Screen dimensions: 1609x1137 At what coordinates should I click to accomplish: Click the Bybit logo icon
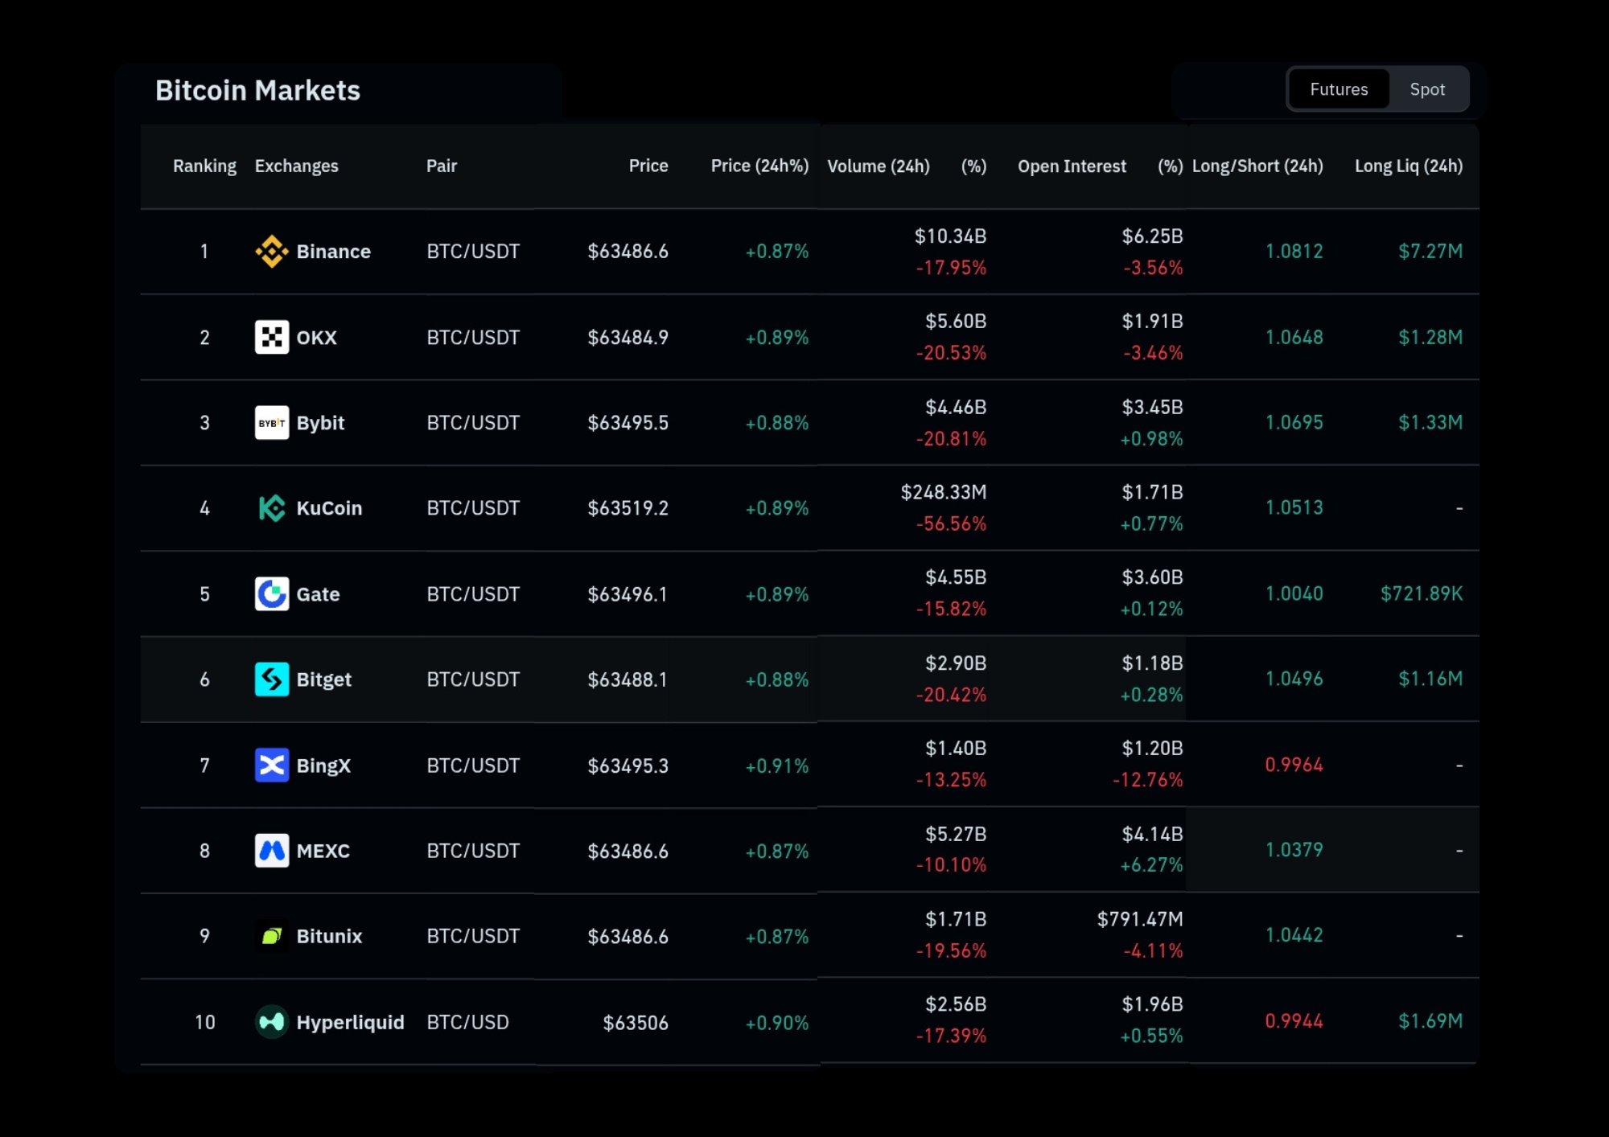tap(272, 423)
